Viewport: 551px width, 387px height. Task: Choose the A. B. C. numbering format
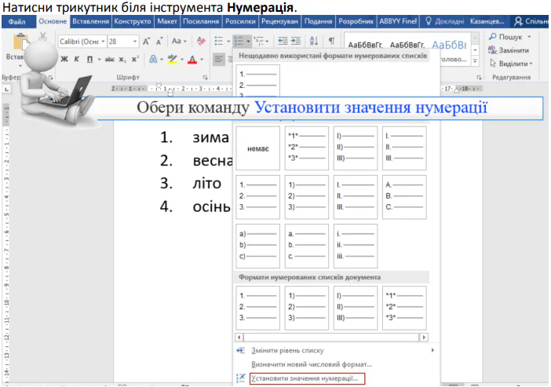[403, 197]
